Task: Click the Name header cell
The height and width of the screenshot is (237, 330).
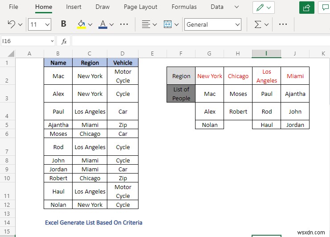Action: coord(58,63)
